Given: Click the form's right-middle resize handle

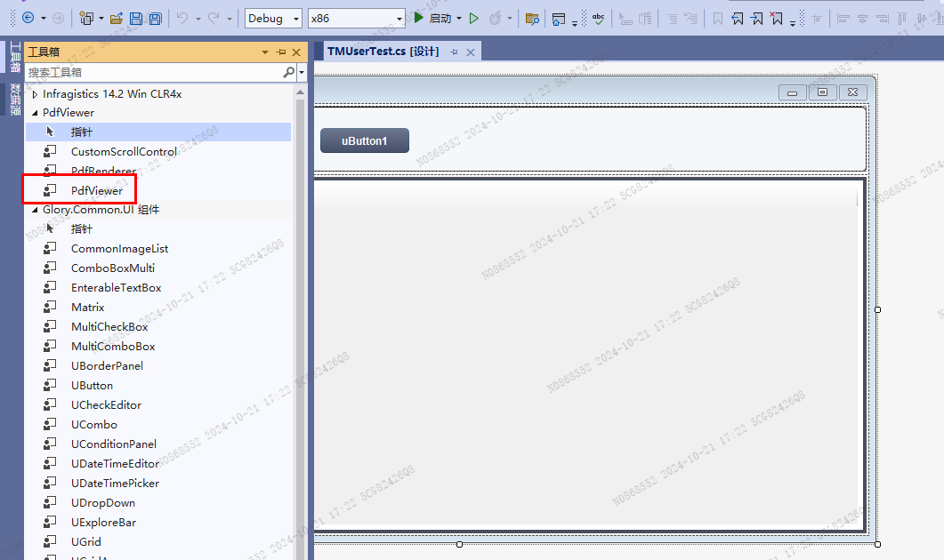Looking at the screenshot, I should tap(878, 309).
